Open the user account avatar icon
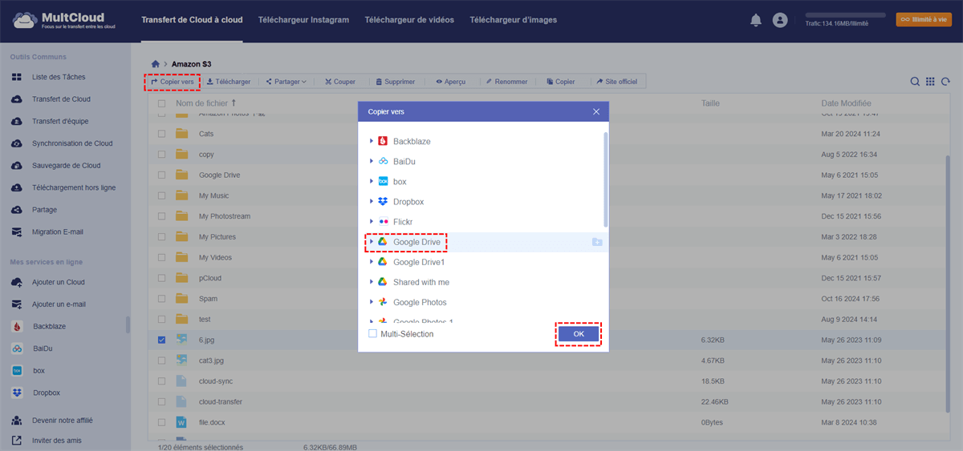 pos(780,20)
